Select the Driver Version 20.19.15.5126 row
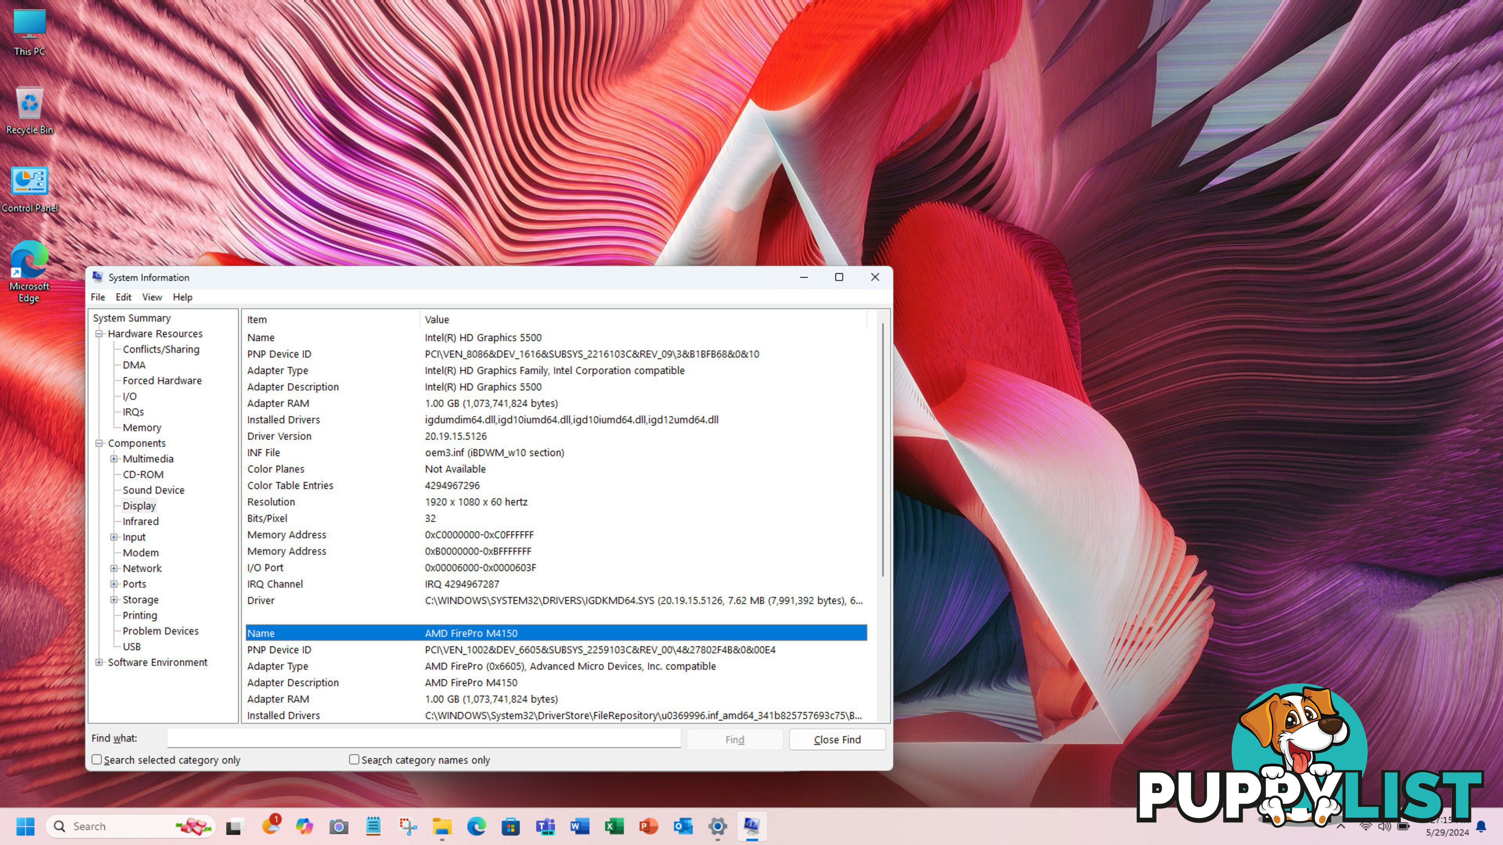This screenshot has height=845, width=1503. coord(556,436)
